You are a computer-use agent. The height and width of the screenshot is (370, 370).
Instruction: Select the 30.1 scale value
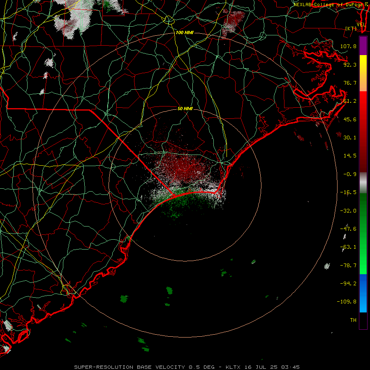tap(350, 138)
